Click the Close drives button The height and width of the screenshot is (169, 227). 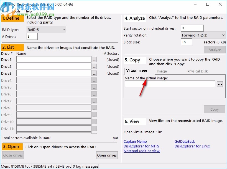13,155
